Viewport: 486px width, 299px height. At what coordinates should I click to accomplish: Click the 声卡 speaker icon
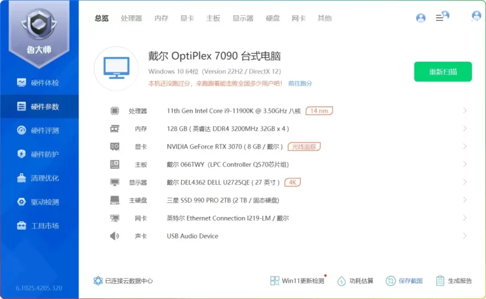click(114, 236)
